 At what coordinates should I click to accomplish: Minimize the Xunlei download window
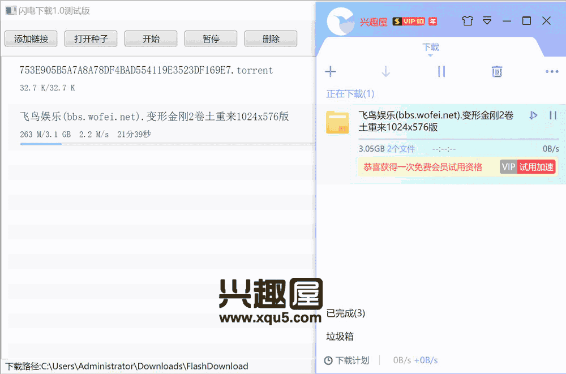click(x=507, y=21)
